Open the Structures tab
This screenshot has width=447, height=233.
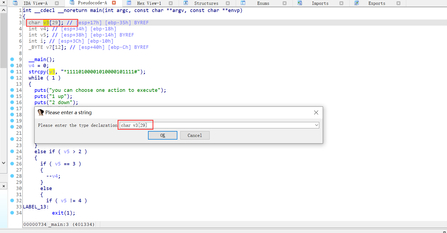coord(206,3)
